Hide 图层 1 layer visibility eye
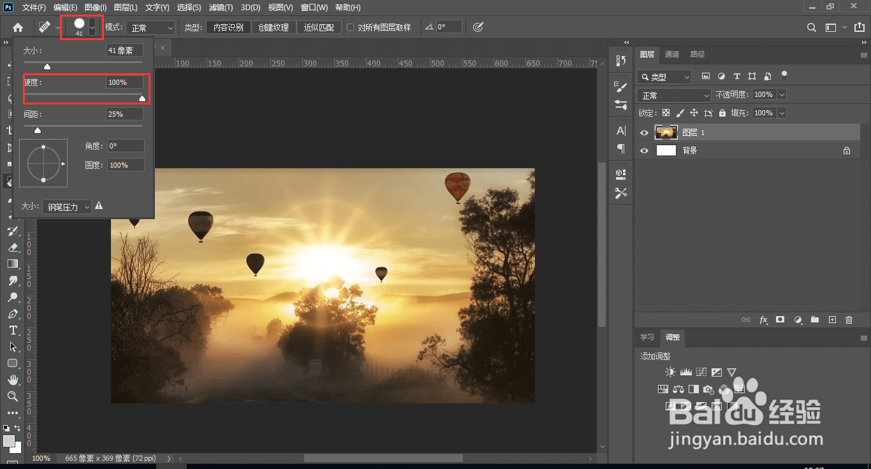The height and width of the screenshot is (469, 871). (644, 133)
